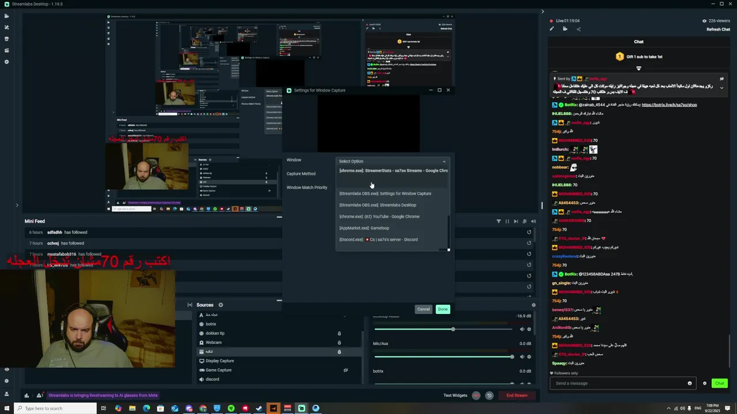Screen dimensions: 737x414
Task: Click the share stream icon
Action: (578, 29)
